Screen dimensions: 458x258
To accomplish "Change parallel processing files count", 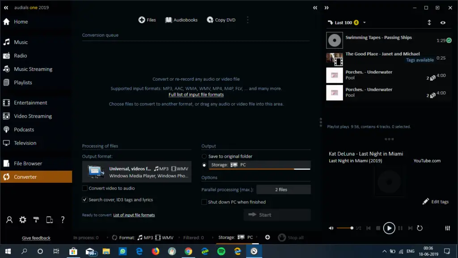I will click(x=283, y=189).
